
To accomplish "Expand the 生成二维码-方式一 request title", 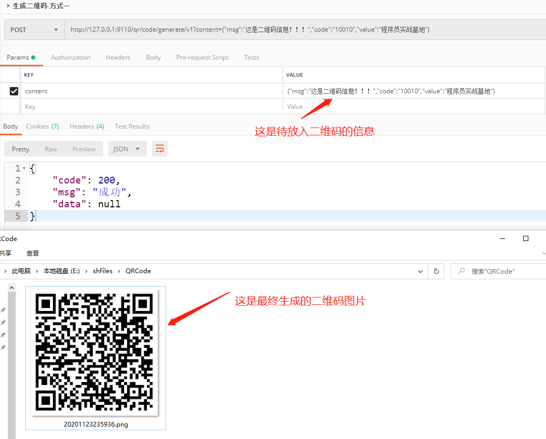I will [x=8, y=6].
